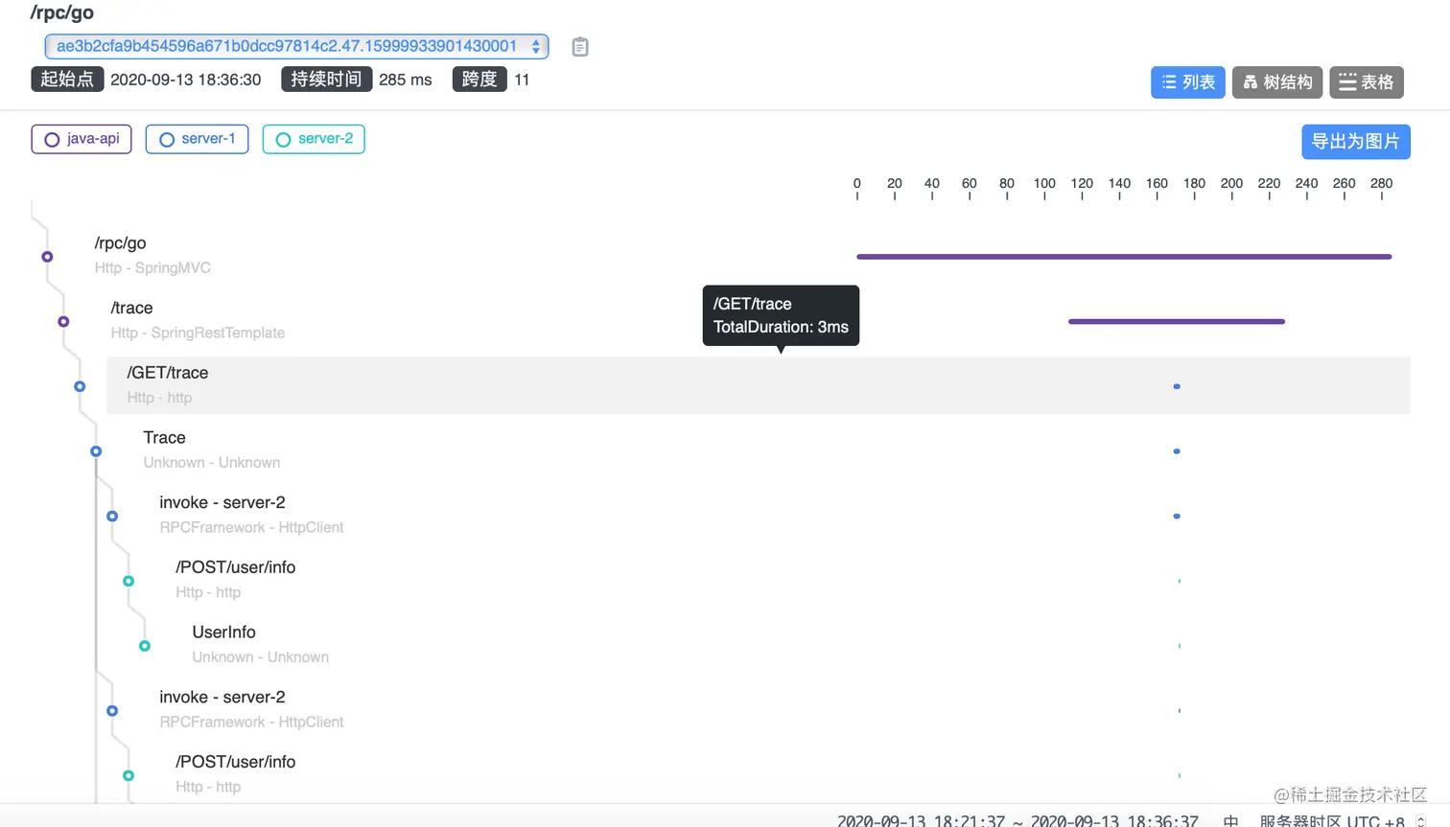This screenshot has height=827, width=1450.
Task: Click the 起始点 start time label
Action: [67, 80]
